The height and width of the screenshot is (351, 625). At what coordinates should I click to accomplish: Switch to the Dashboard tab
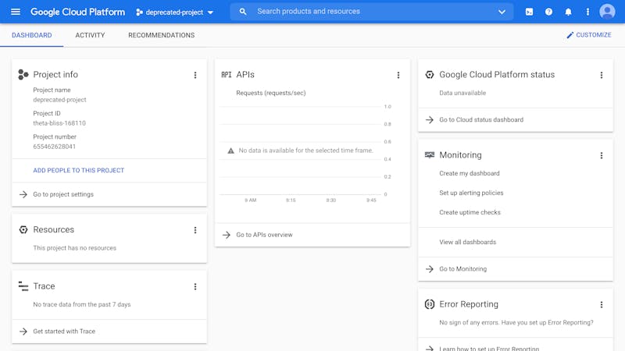pyautogui.click(x=31, y=35)
